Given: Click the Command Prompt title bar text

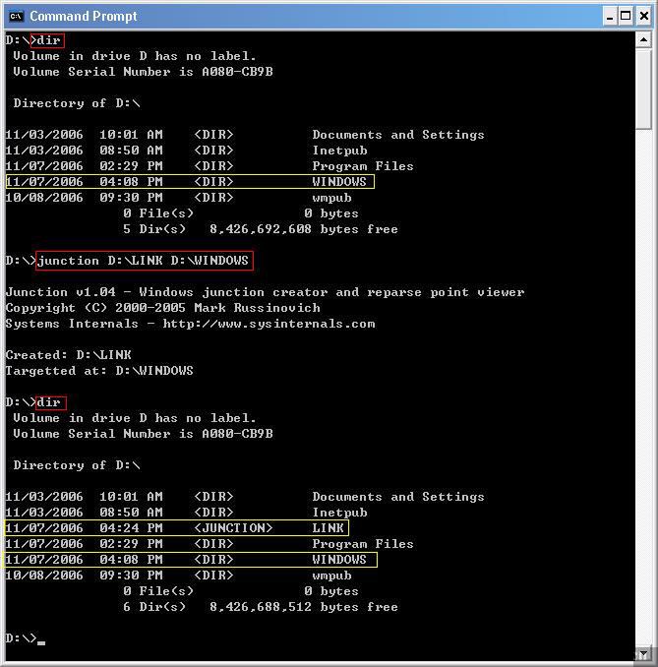Looking at the screenshot, I should point(84,16).
